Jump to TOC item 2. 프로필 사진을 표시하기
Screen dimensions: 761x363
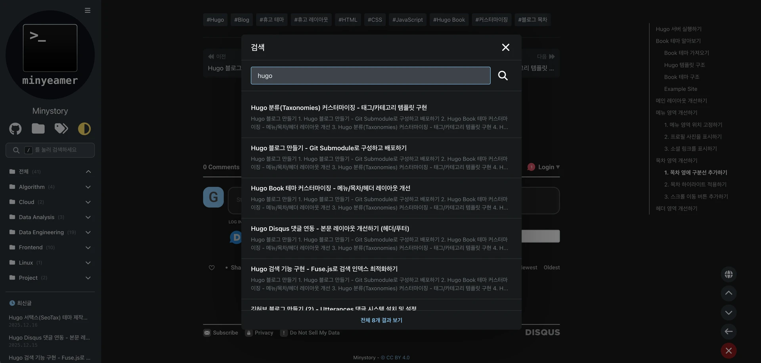pos(693,137)
